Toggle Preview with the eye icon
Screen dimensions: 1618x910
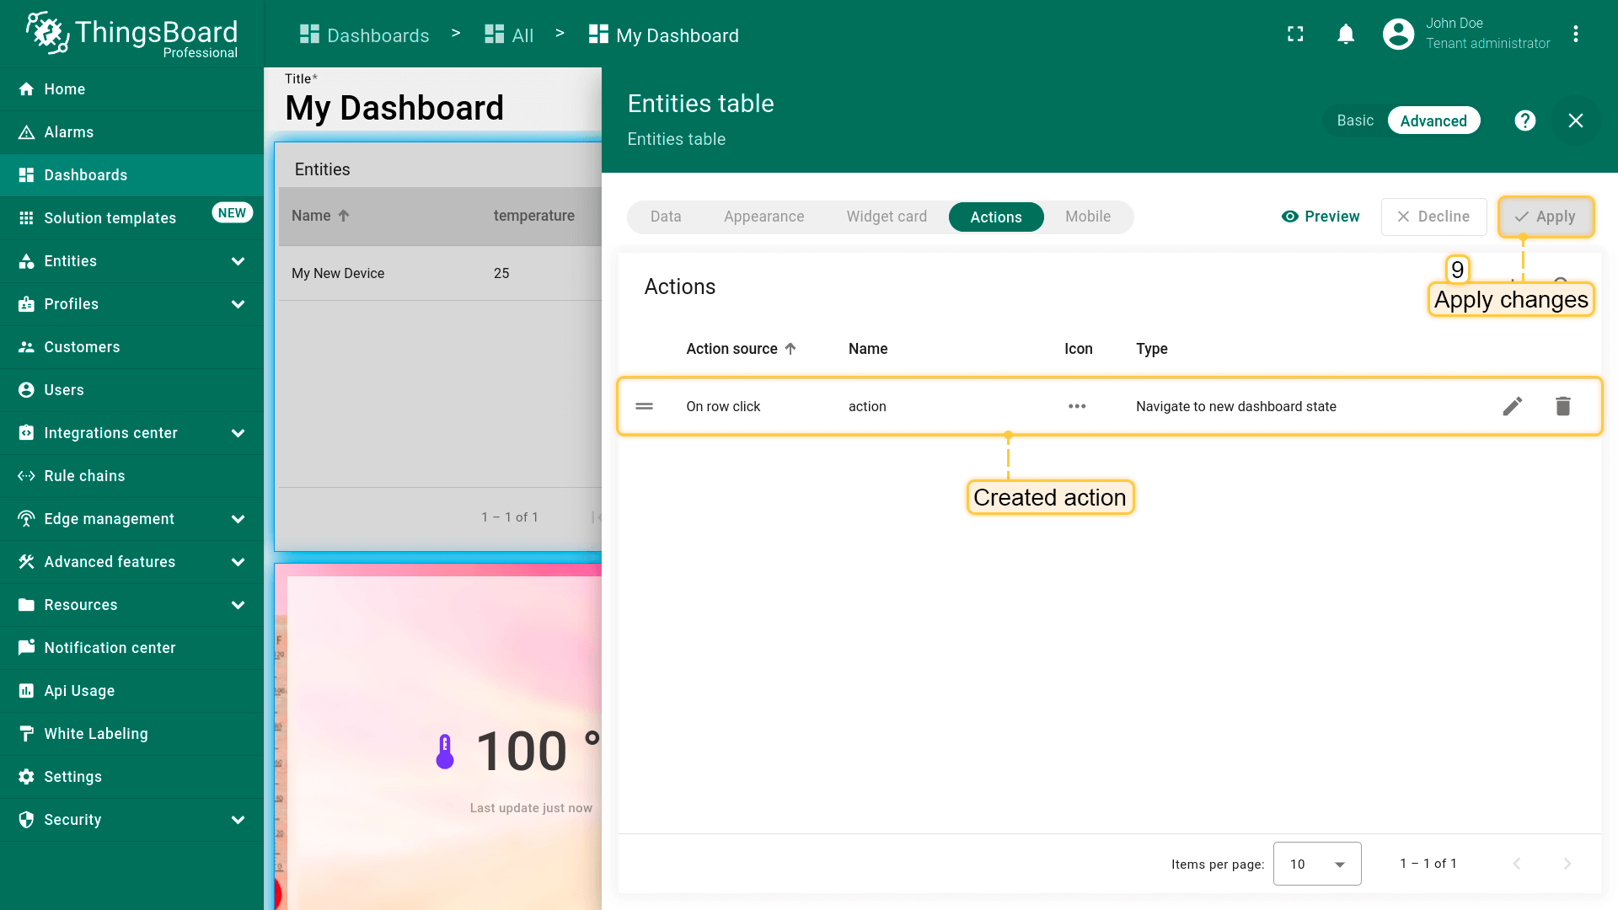(x=1321, y=217)
